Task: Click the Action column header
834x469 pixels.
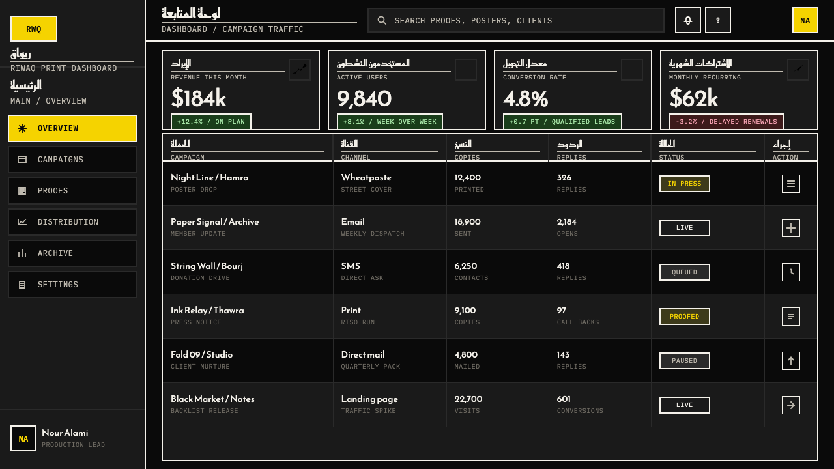Action: [x=791, y=148]
